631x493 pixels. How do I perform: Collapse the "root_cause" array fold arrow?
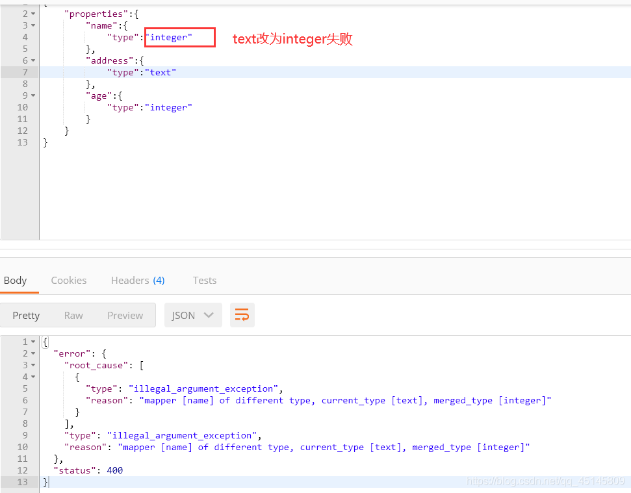33,365
